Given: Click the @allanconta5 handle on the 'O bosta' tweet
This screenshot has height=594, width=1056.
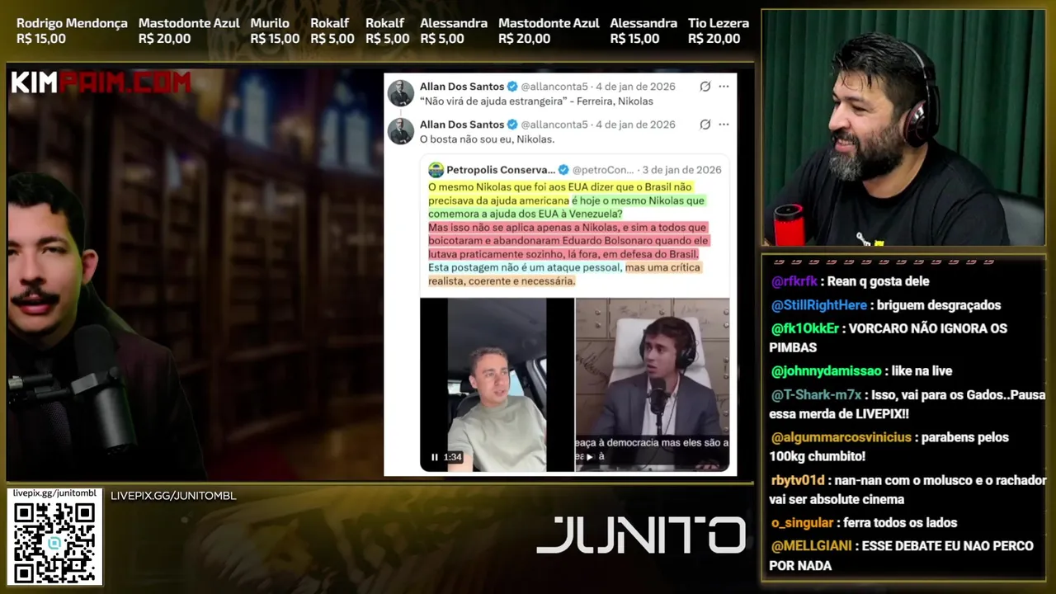Looking at the screenshot, I should point(554,125).
